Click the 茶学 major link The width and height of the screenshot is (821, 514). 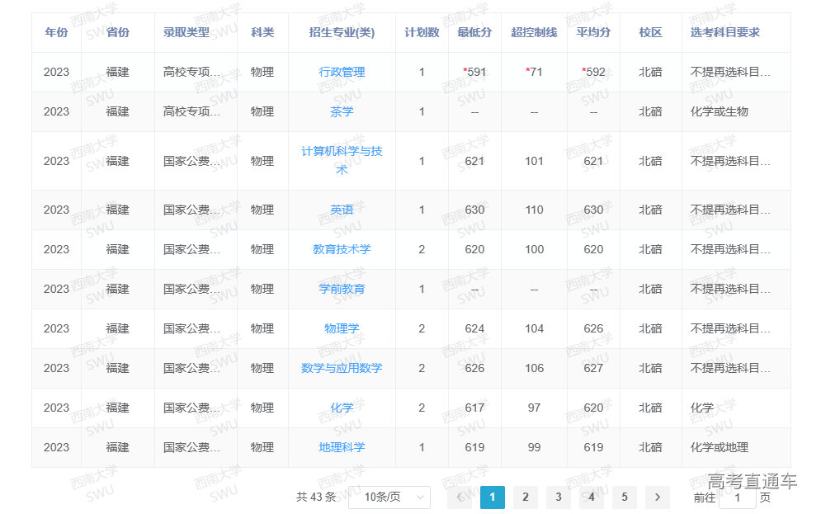pyautogui.click(x=342, y=111)
